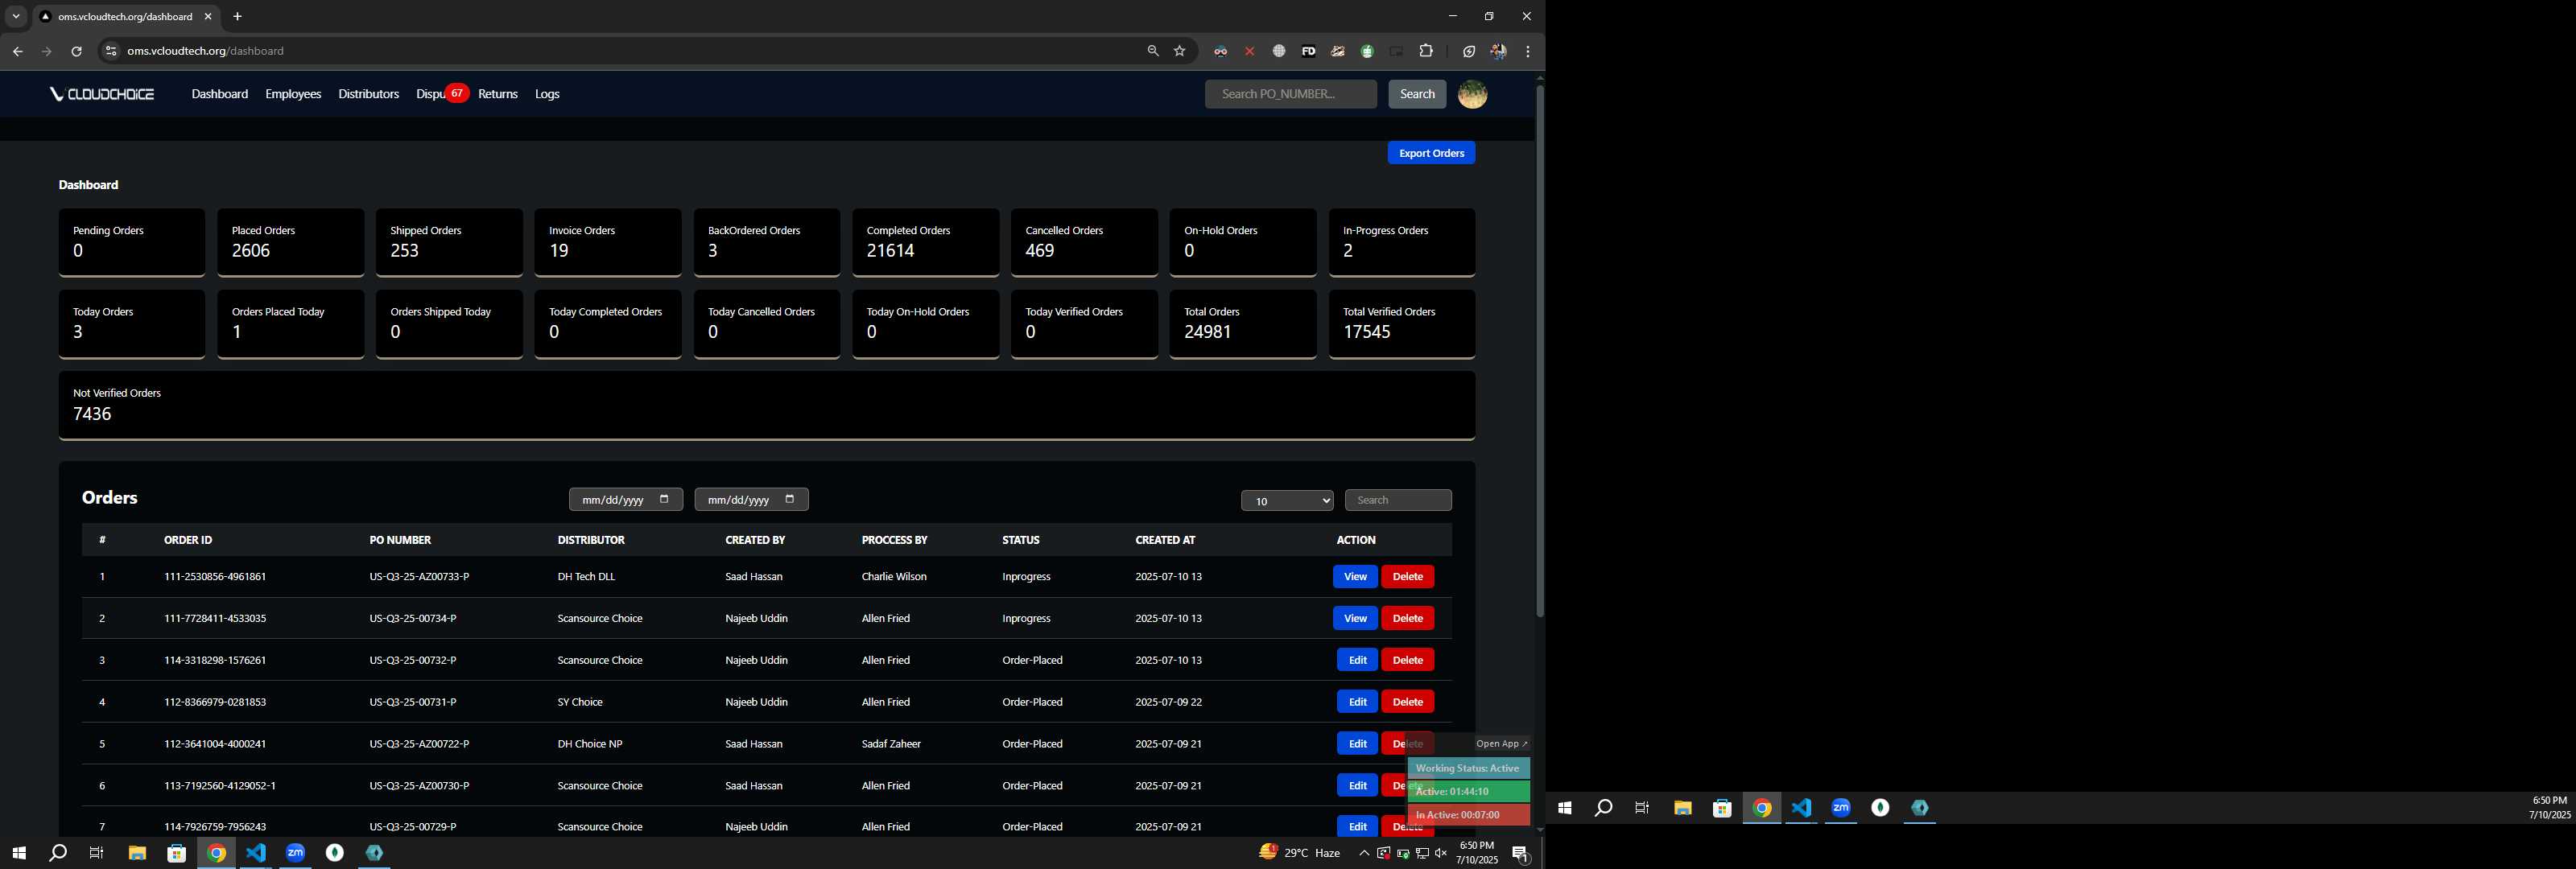The width and height of the screenshot is (2576, 869).
Task: Focus the orders table Search field
Action: click(x=1398, y=500)
